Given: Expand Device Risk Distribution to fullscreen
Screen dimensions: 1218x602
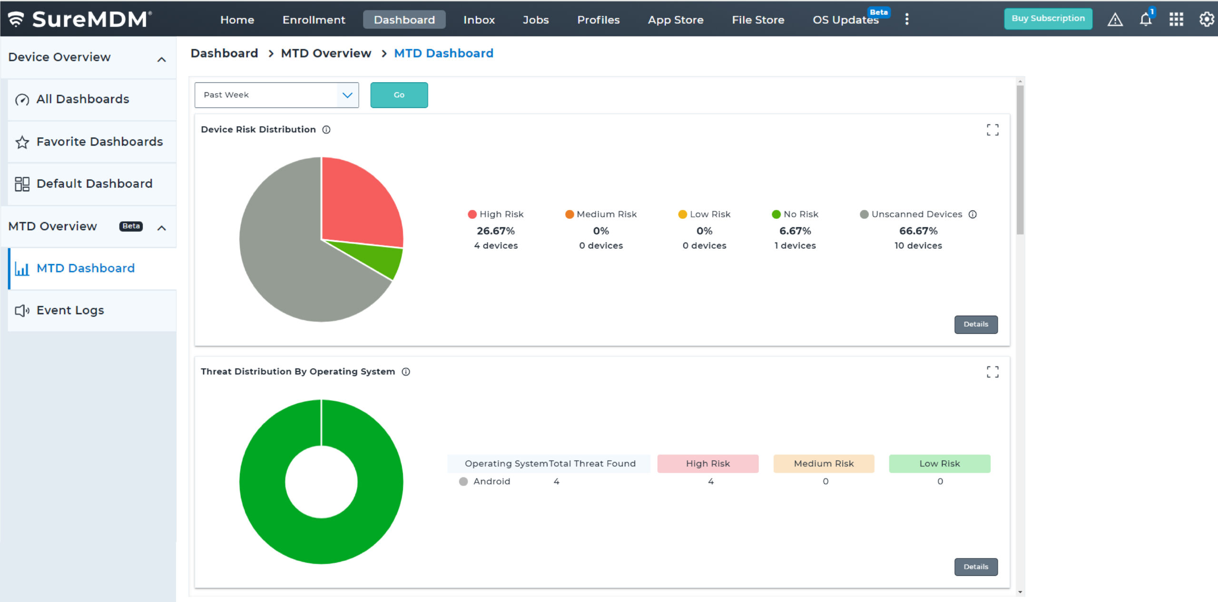Looking at the screenshot, I should (992, 130).
